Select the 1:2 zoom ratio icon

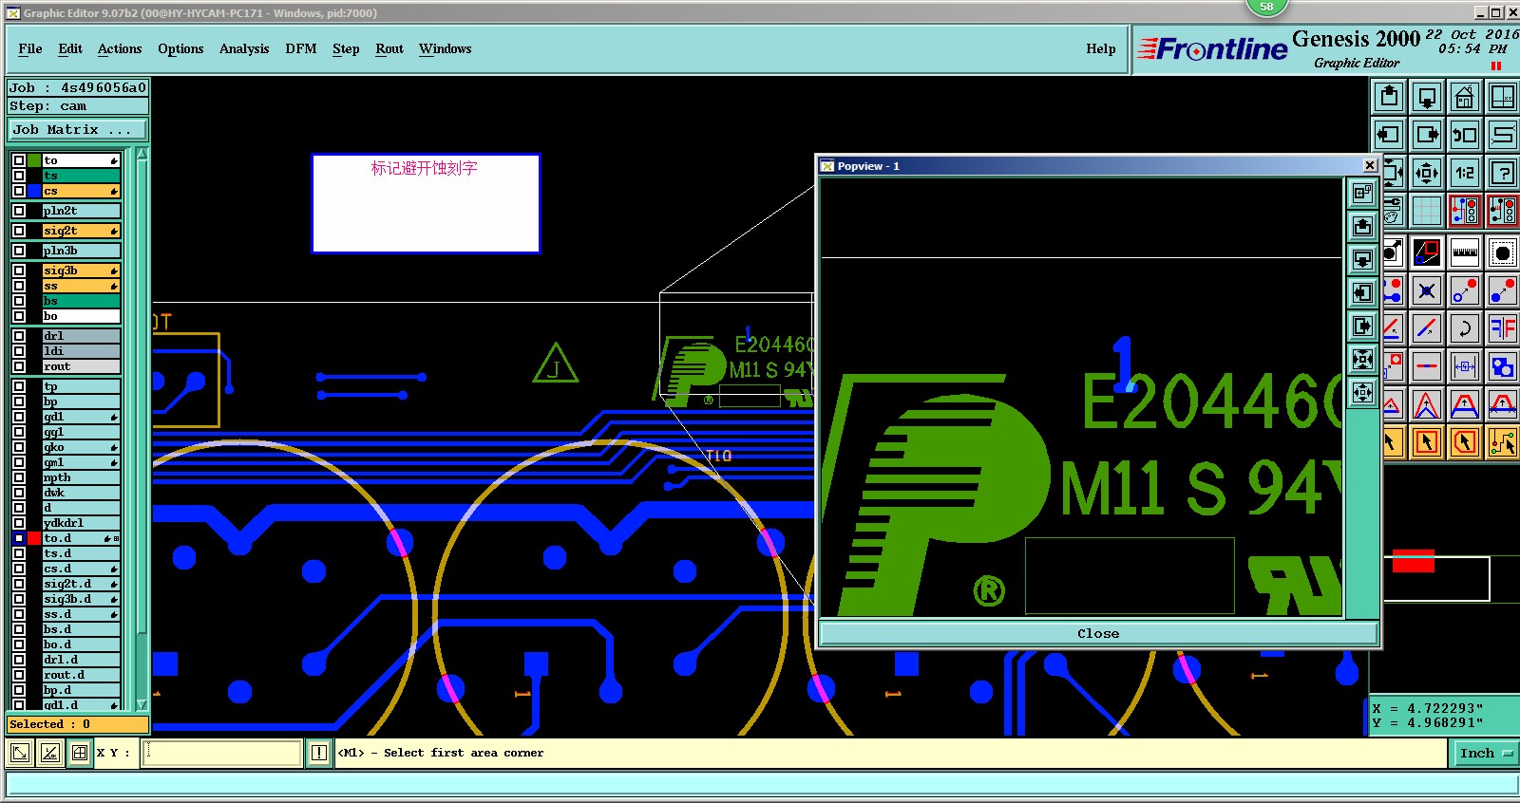[x=1465, y=173]
